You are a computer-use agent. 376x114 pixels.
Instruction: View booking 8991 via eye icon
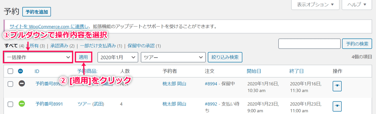[x=338, y=106]
